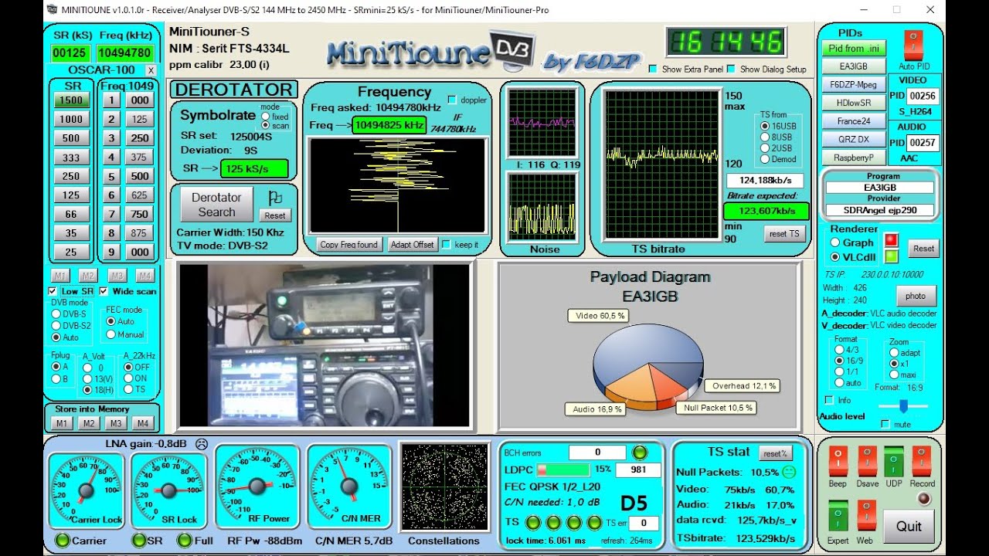
Task: Toggle the Dsave rocker switch
Action: 867,460
